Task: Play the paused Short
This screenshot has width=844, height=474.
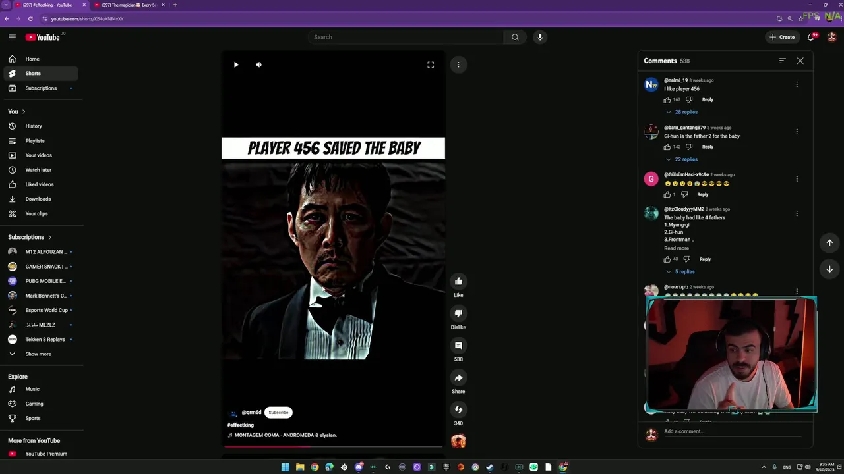Action: click(236, 65)
